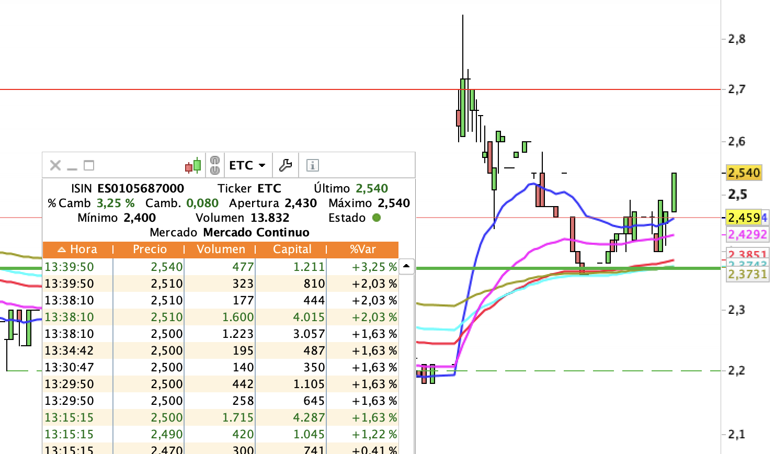Select the trade time 13:30:47
The width and height of the screenshot is (775, 454).
click(69, 367)
